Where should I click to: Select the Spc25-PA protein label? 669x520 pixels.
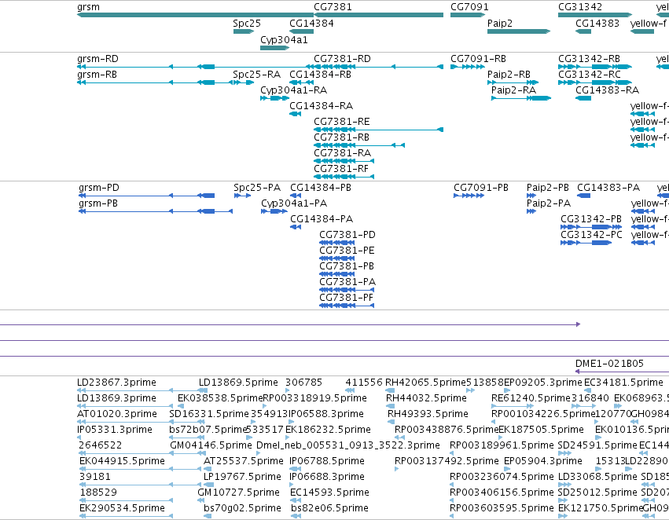click(257, 188)
